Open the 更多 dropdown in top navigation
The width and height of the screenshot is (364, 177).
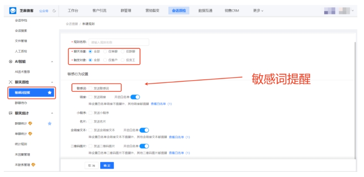click(258, 10)
